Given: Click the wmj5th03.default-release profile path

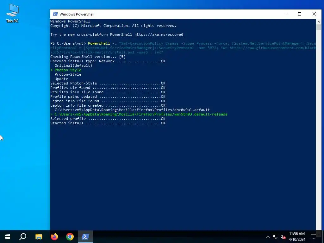Looking at the screenshot, I should [141, 114].
